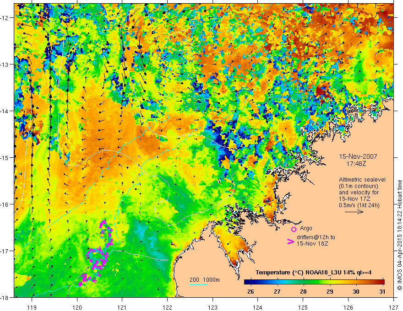Click the time label 17:48Z
Image resolution: width=403 pixels, height=311 pixels.
point(356,163)
